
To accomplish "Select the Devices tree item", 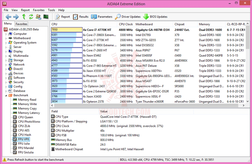I will click(18, 73).
